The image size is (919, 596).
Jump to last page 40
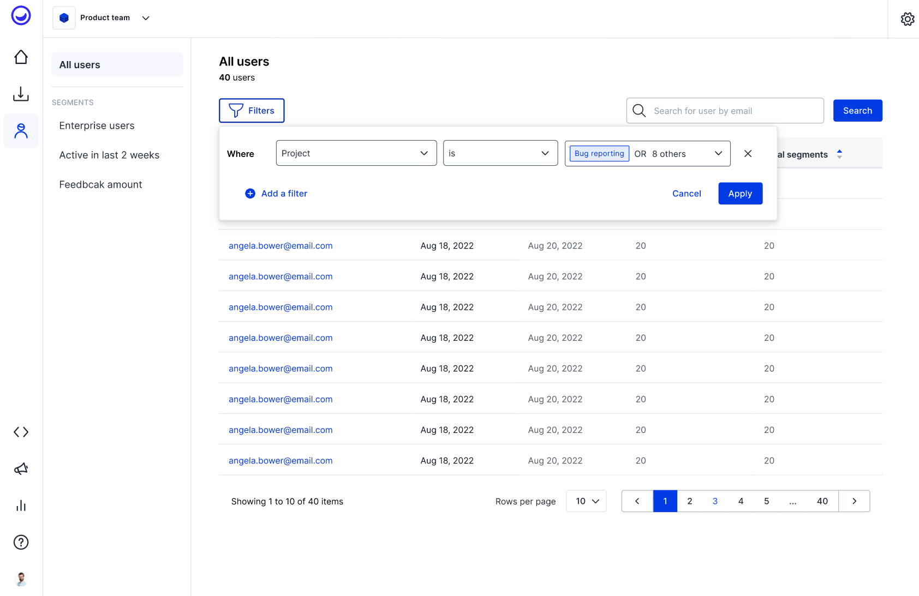(822, 501)
